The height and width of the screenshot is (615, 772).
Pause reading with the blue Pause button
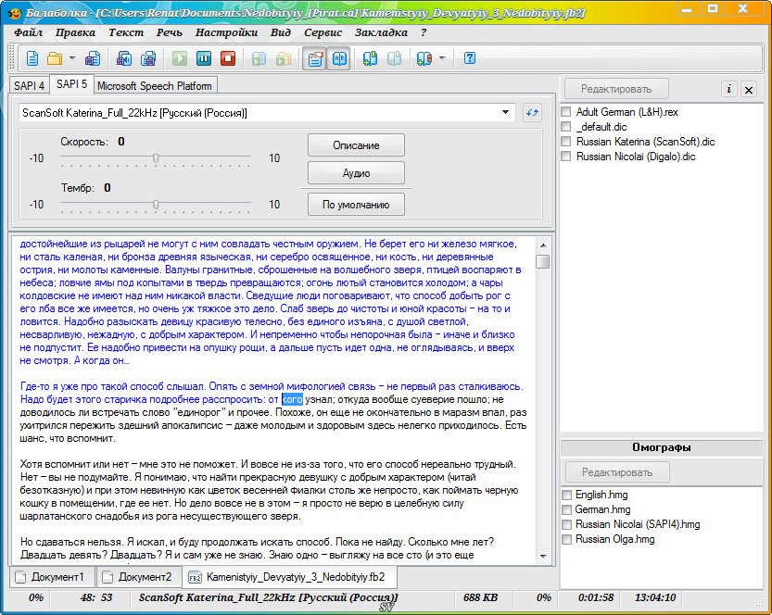click(203, 58)
